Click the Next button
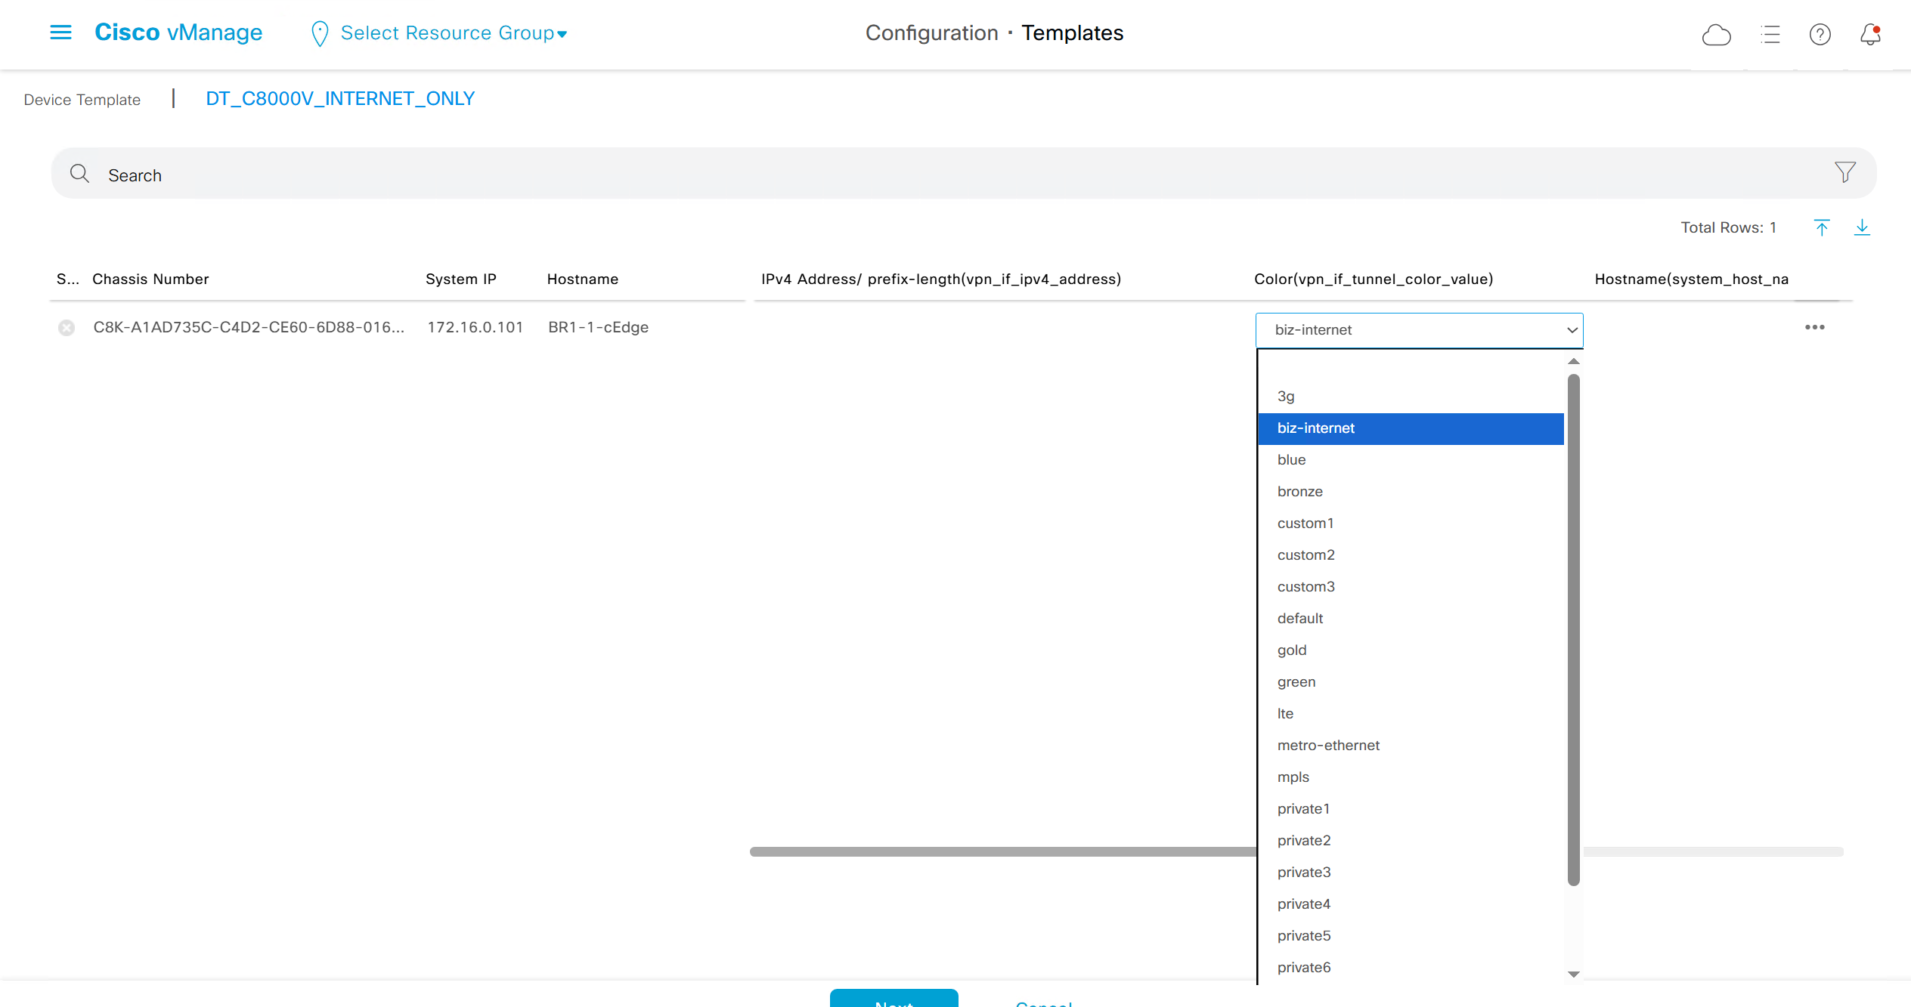 click(894, 999)
